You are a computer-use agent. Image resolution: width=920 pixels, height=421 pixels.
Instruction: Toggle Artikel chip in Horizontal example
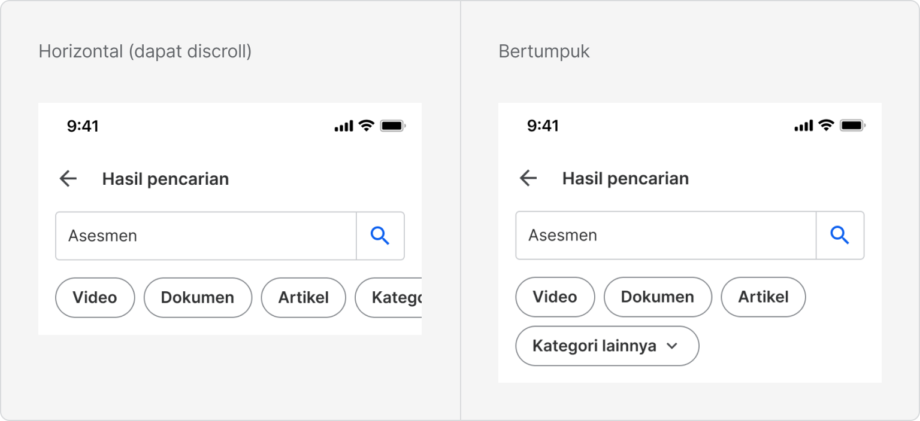pos(304,297)
